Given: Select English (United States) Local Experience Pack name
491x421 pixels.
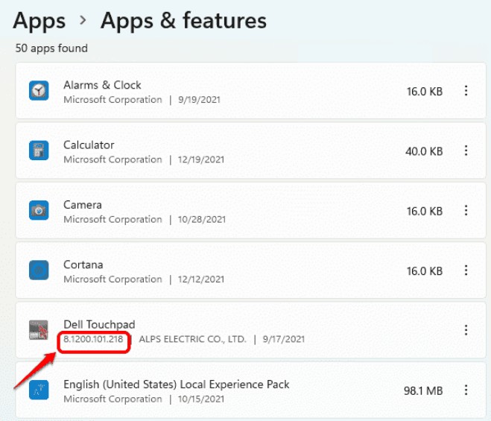Looking at the screenshot, I should 177,384.
